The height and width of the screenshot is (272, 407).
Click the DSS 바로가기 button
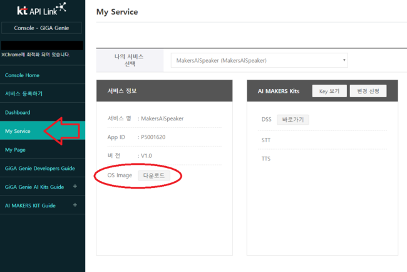click(293, 120)
